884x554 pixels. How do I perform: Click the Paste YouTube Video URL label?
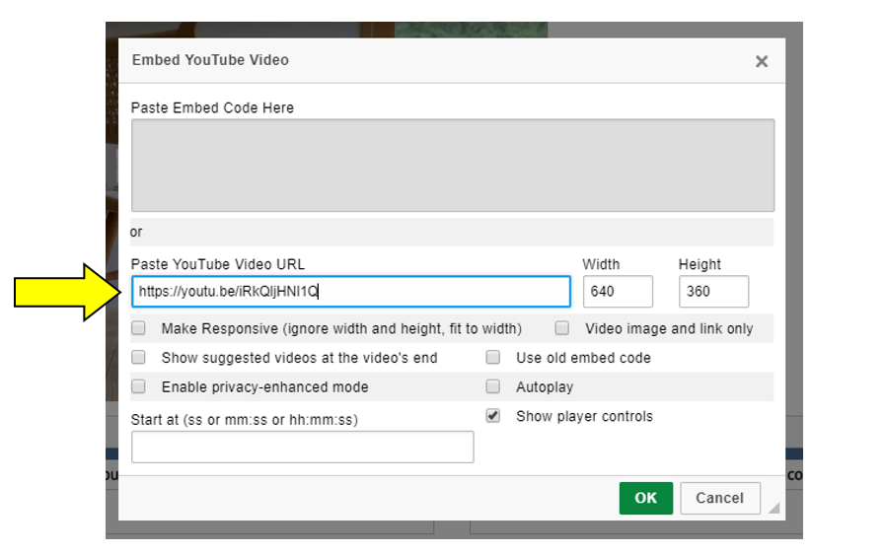coord(218,264)
